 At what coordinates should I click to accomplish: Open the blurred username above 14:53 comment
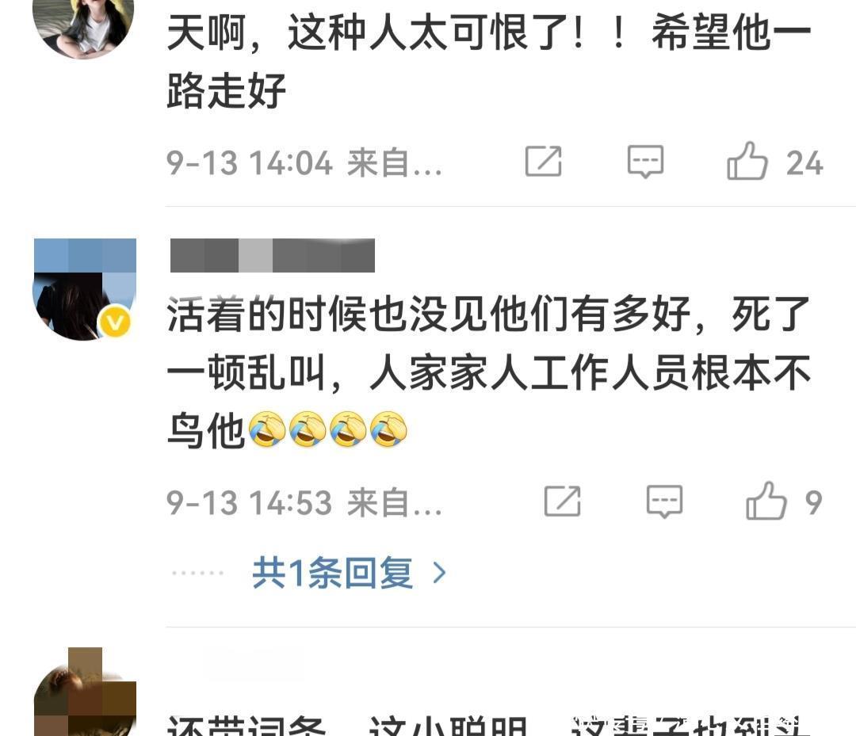pos(273,255)
